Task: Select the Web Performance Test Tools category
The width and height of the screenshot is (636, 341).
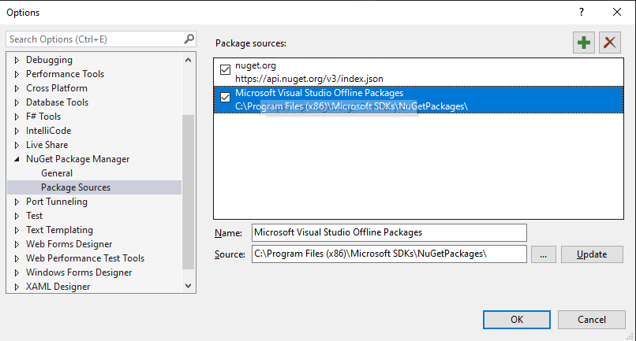Action: [85, 258]
